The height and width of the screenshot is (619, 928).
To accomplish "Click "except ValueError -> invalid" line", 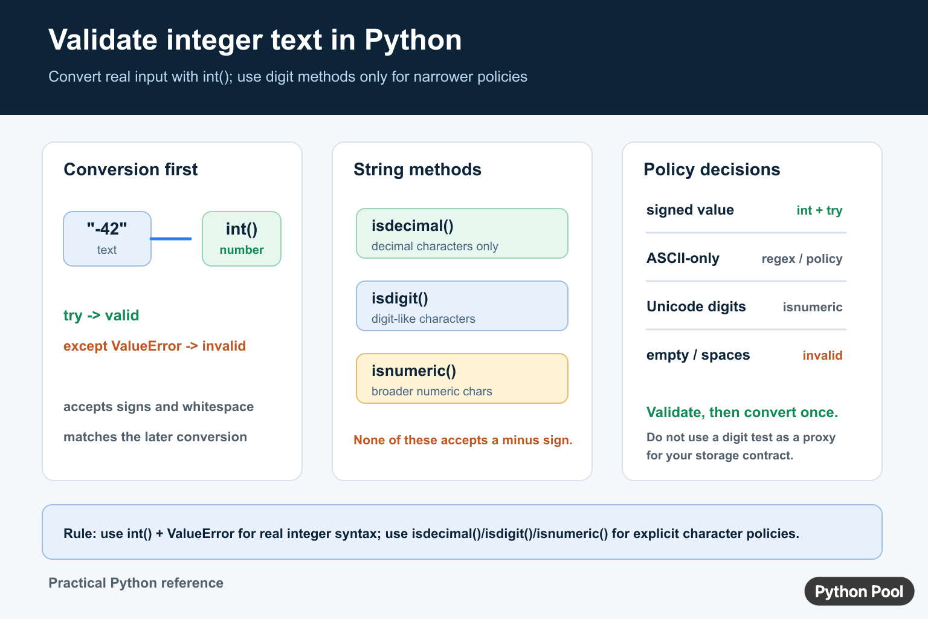I will point(155,346).
